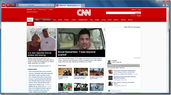This screenshot has width=171, height=95.
Task: Click the SEARCH button
Action: tap(138, 13)
